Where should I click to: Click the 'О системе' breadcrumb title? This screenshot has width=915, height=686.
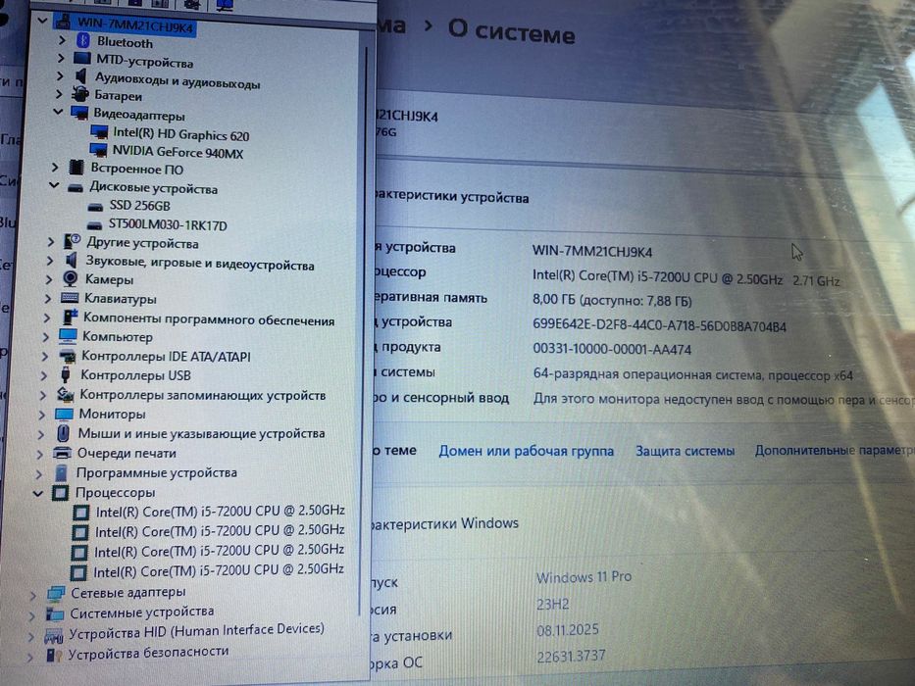[x=511, y=31]
